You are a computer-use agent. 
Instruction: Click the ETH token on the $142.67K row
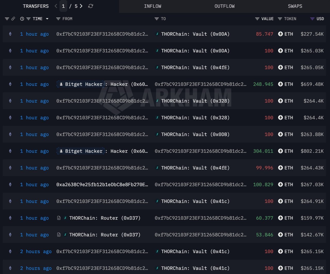286,235
